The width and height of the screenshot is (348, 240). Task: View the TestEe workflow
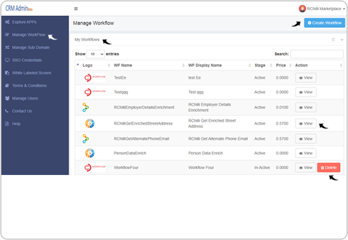[305, 78]
